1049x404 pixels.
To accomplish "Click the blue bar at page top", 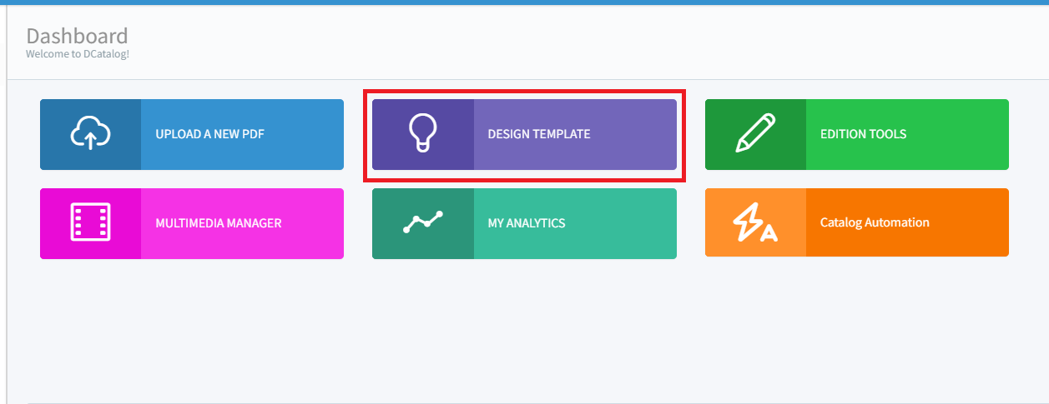I will (524, 2).
